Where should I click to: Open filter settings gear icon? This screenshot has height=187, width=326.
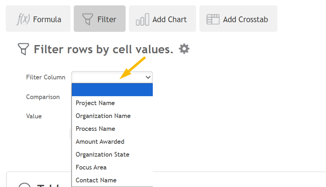(184, 49)
